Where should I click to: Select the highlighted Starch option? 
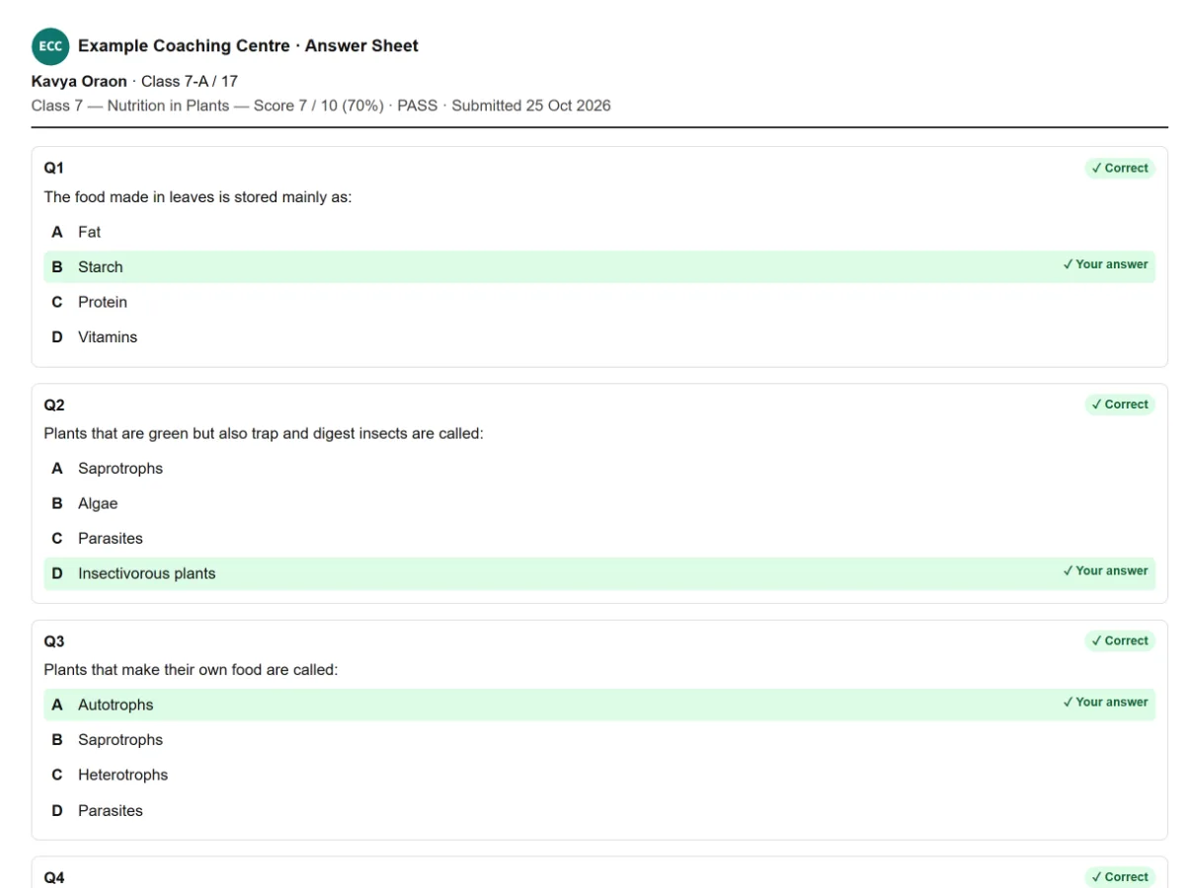599,267
